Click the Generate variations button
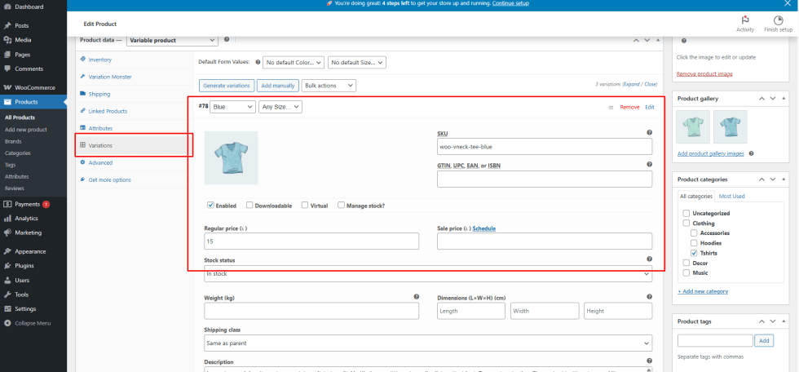Viewport: 799px width, 372px height. tap(226, 85)
